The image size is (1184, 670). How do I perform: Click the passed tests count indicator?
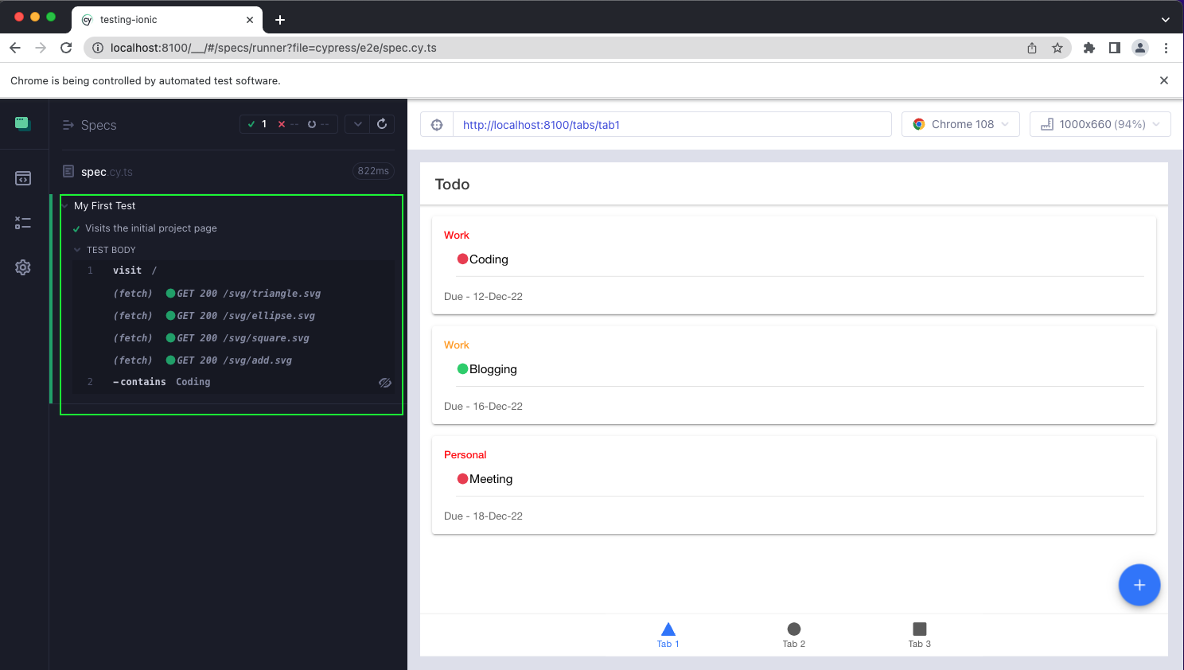pos(257,124)
